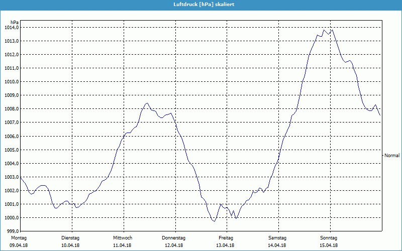Click the 'Sonntag' day label
The width and height of the screenshot is (402, 251).
(329, 237)
